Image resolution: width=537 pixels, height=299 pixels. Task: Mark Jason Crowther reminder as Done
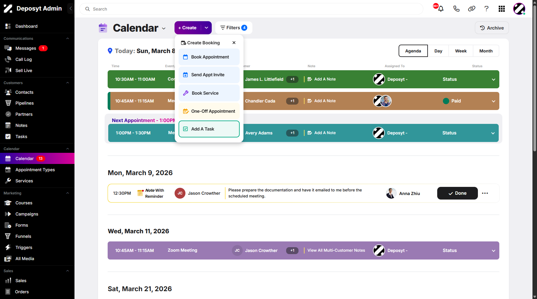457,193
